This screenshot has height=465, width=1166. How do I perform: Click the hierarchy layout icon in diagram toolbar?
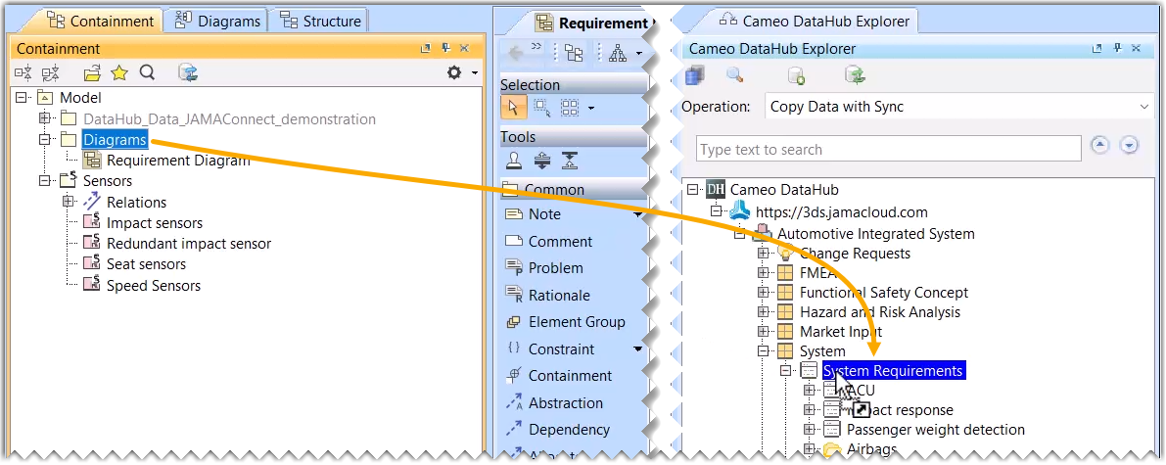click(618, 52)
